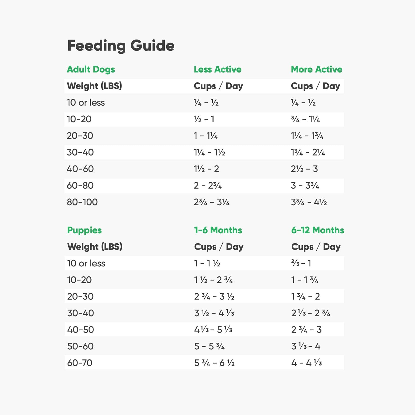Select the 60-70 weight row label
Screen dimensions: 415x415
click(80, 363)
